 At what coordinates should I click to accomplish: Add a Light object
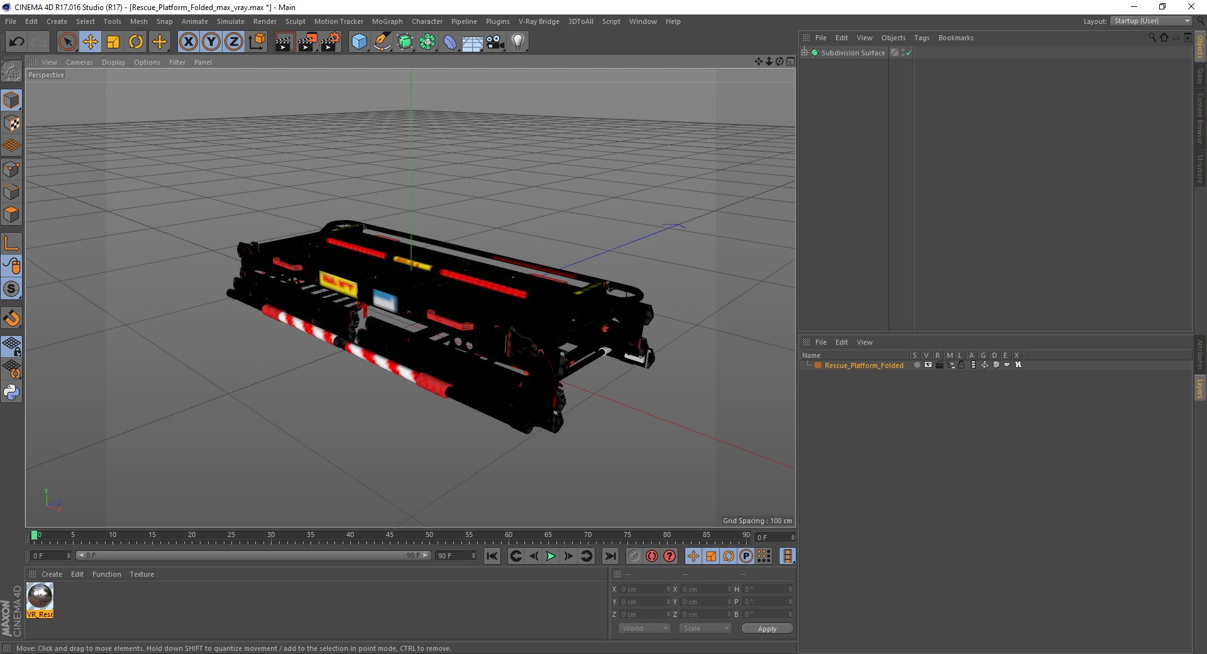pyautogui.click(x=518, y=42)
